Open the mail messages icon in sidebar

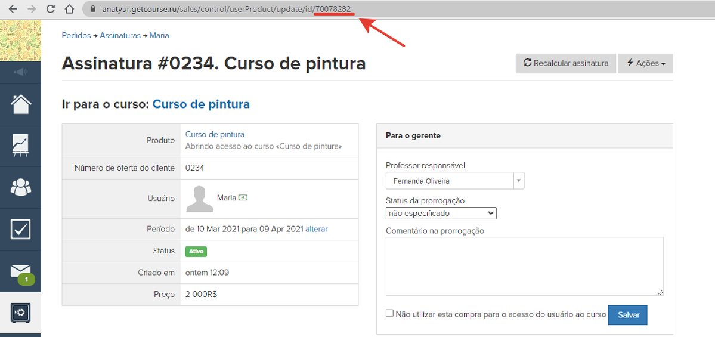click(20, 271)
